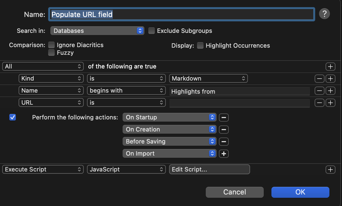Remove the Kind condition row
Image resolution: width=342 pixels, height=206 pixels.
(319, 79)
